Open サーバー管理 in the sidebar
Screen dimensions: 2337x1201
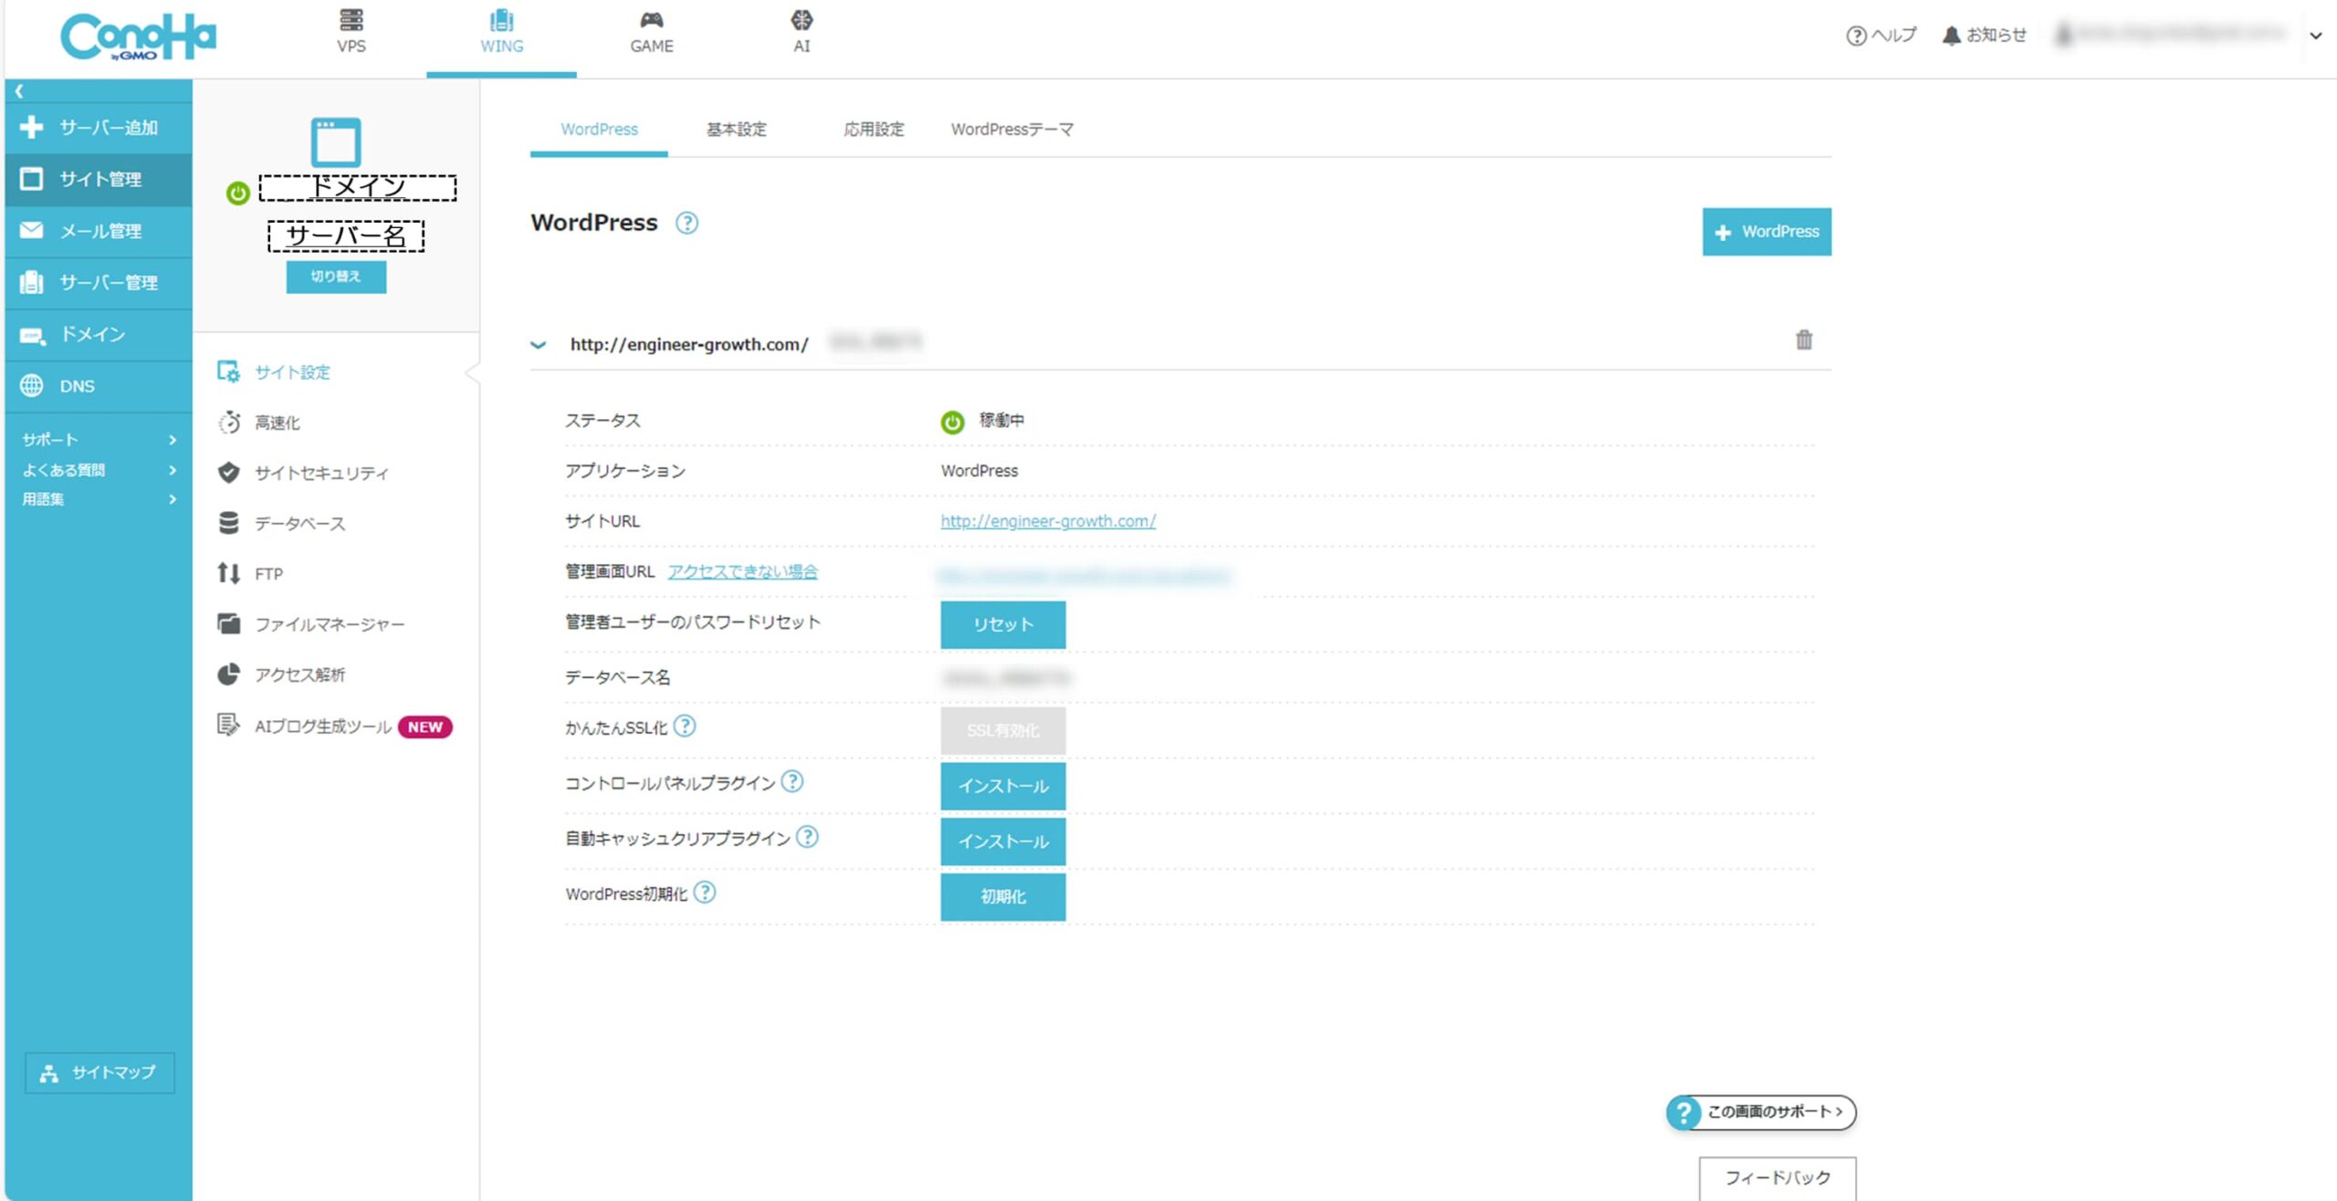click(x=99, y=283)
